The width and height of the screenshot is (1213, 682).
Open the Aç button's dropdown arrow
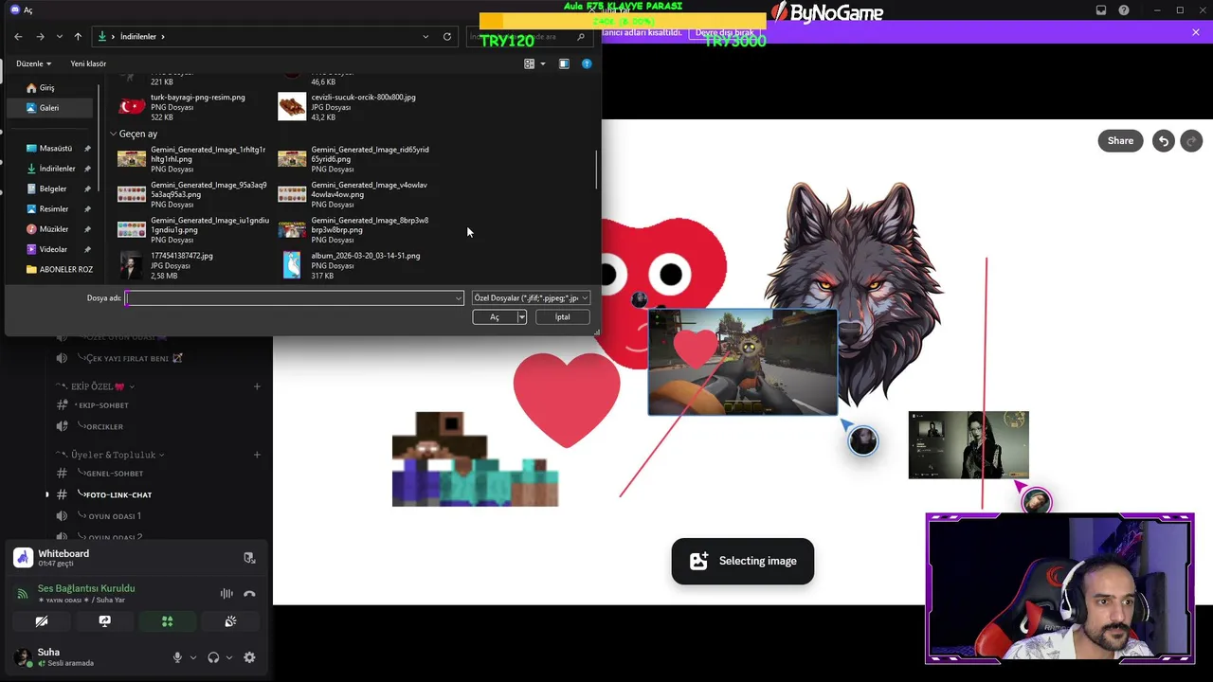521,317
